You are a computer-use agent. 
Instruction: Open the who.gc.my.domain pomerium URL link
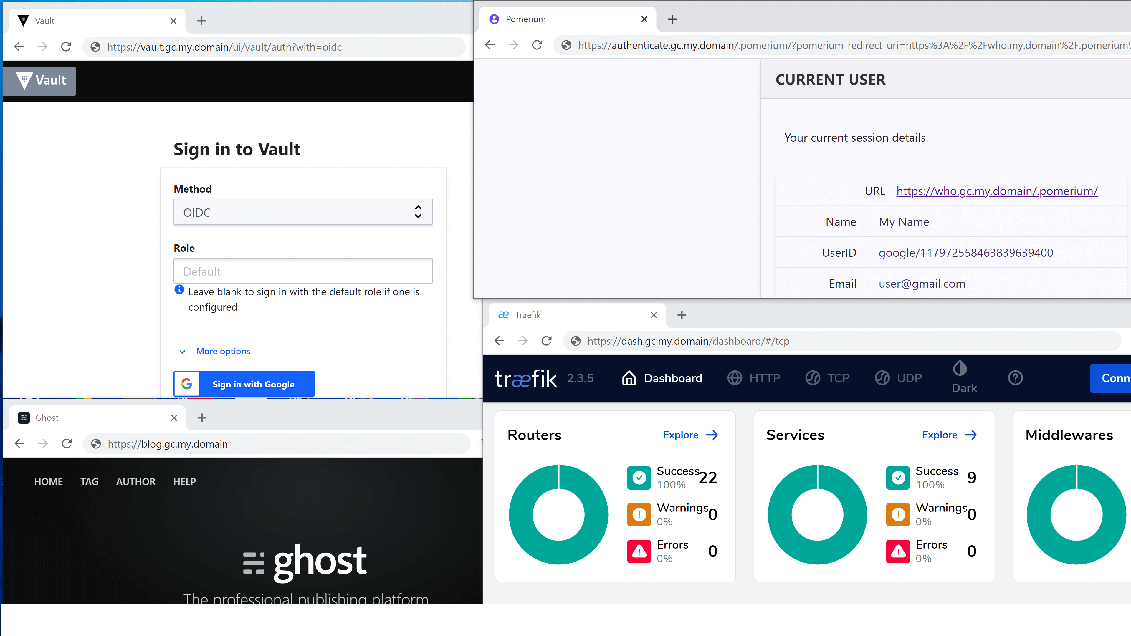997,191
